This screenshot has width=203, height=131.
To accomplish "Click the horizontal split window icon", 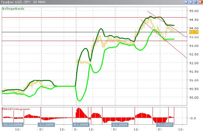I will pyautogui.click(x=192, y=2).
